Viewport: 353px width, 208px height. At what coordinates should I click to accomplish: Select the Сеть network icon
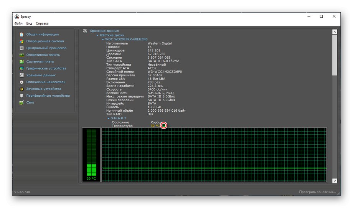[x=21, y=102]
